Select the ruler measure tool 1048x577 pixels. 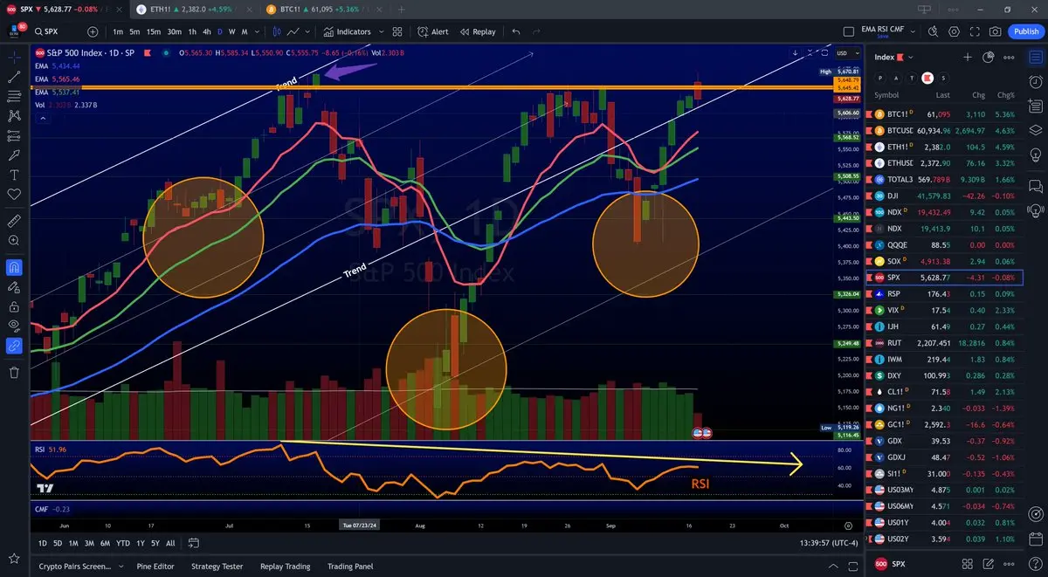[14, 220]
